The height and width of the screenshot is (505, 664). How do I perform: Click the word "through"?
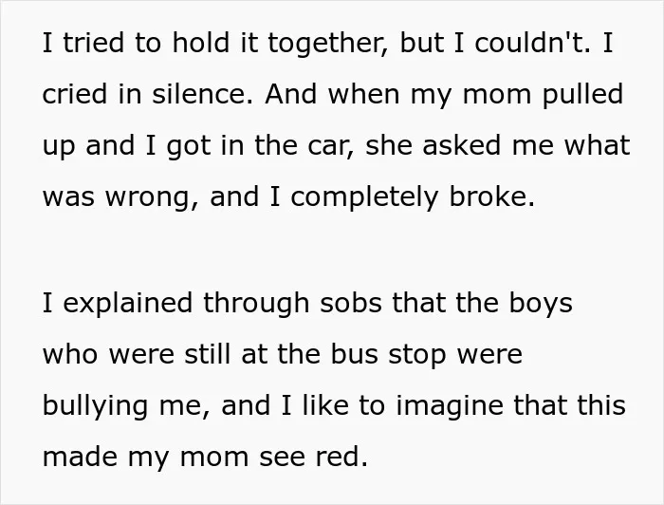tap(256, 304)
